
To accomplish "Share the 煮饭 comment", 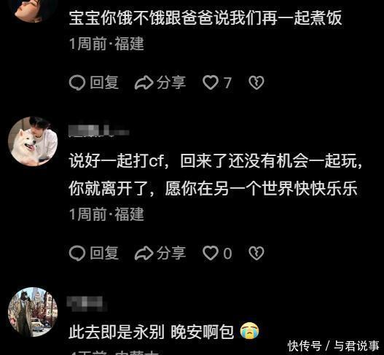I will point(160,82).
